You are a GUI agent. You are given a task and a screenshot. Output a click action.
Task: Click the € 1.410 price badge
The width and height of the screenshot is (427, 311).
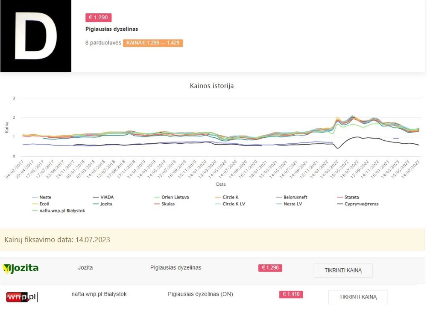point(291,294)
